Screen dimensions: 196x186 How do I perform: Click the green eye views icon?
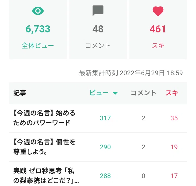pos(38,11)
